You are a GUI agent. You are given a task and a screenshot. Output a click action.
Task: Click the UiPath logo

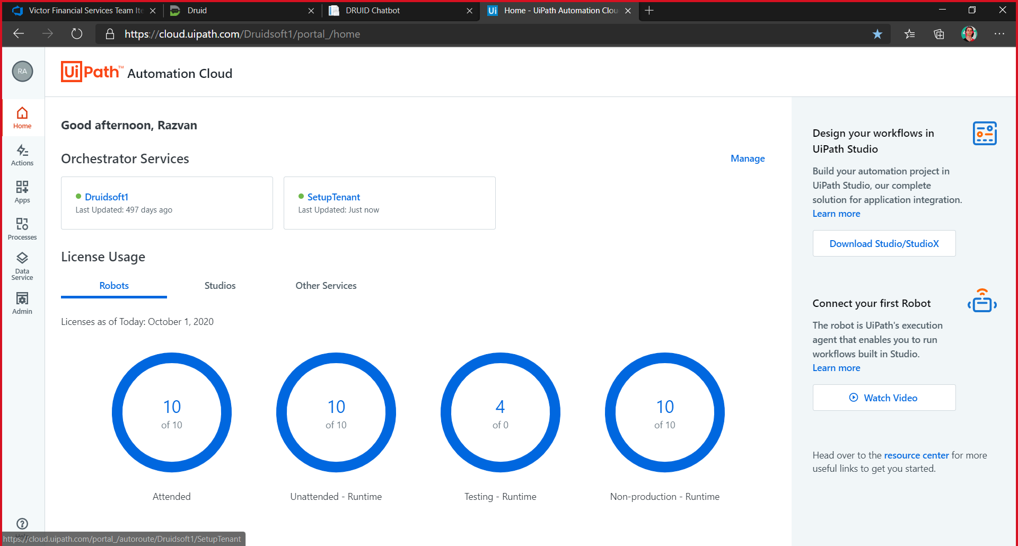click(92, 72)
